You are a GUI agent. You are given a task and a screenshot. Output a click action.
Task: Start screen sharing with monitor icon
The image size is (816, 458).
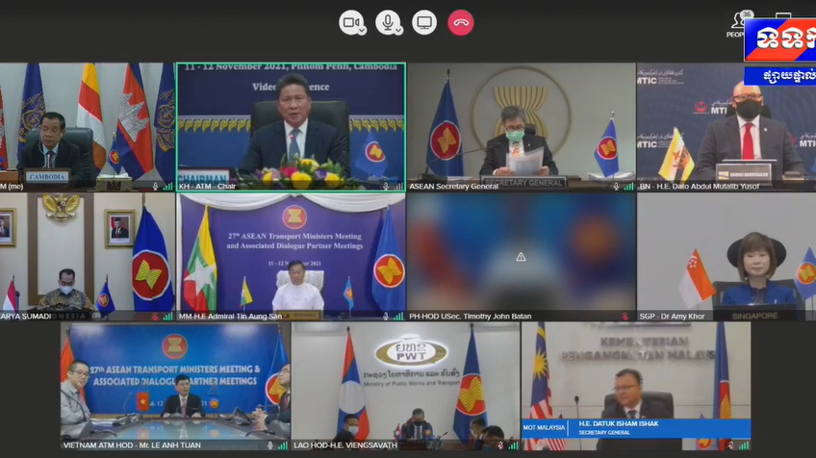coord(424,22)
